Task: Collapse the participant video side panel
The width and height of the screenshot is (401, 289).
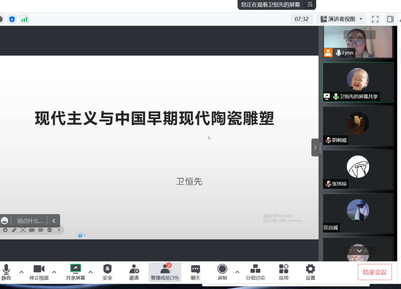Action: (315, 147)
